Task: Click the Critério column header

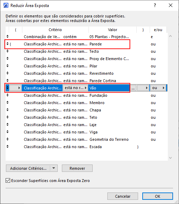Action: (x=55, y=30)
